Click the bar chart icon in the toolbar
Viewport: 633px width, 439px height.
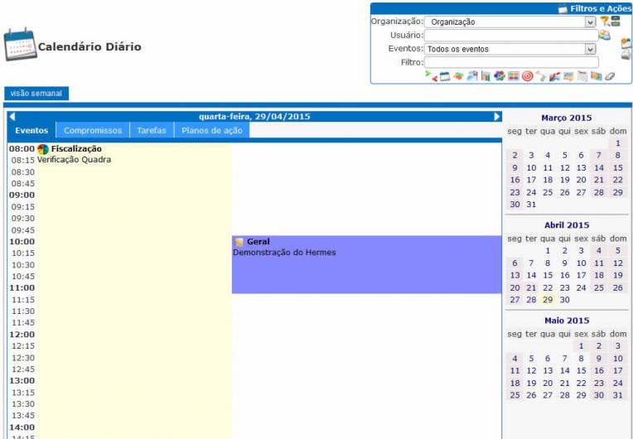click(486, 76)
